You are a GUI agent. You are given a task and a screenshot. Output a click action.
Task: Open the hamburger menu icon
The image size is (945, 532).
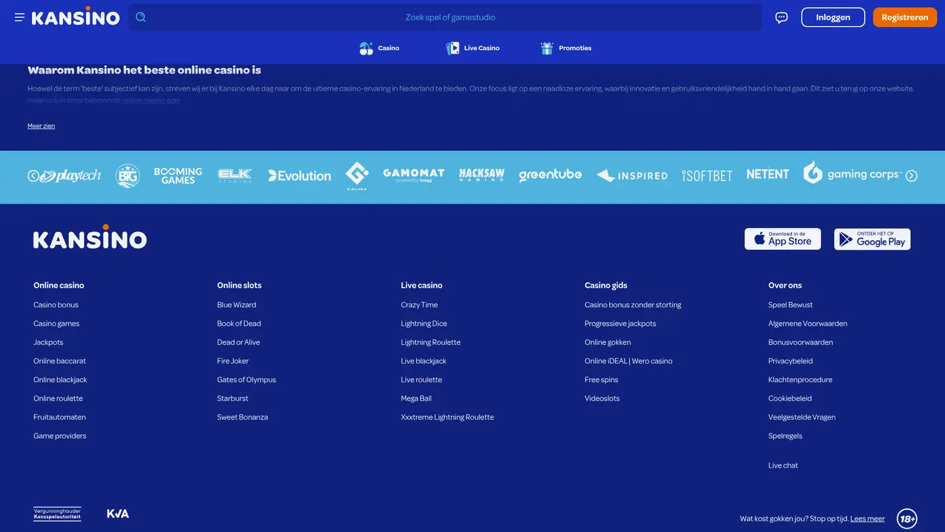[x=20, y=18]
